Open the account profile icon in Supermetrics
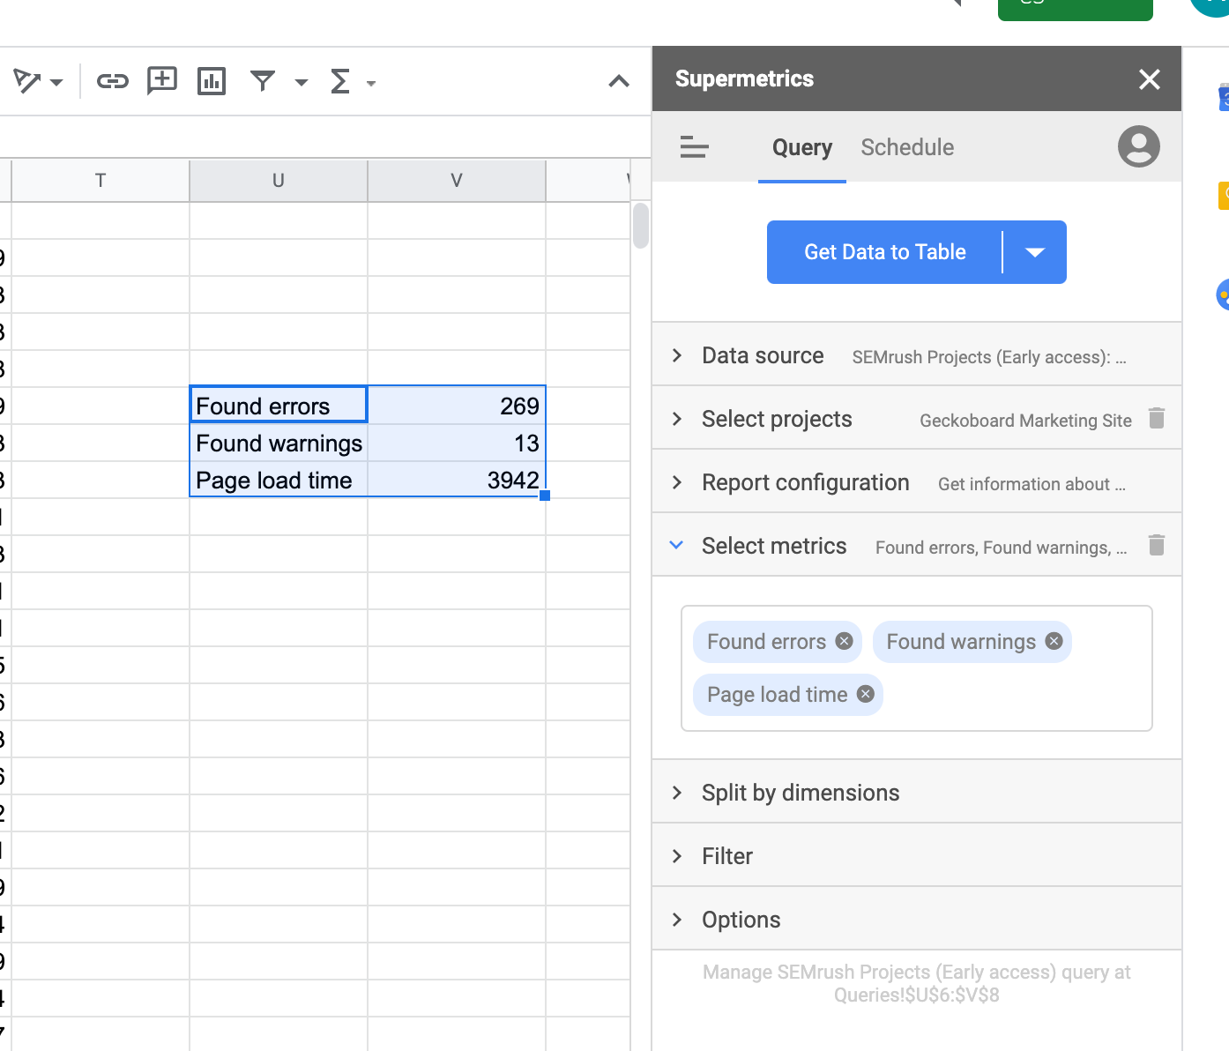This screenshot has height=1051, width=1229. click(x=1138, y=147)
